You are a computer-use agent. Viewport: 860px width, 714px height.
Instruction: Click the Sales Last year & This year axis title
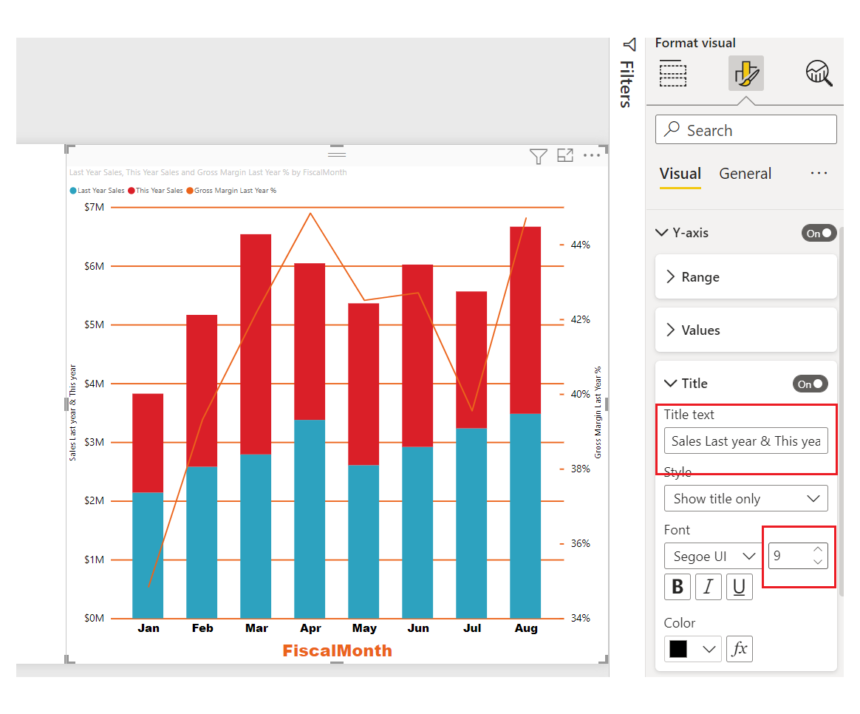point(72,412)
